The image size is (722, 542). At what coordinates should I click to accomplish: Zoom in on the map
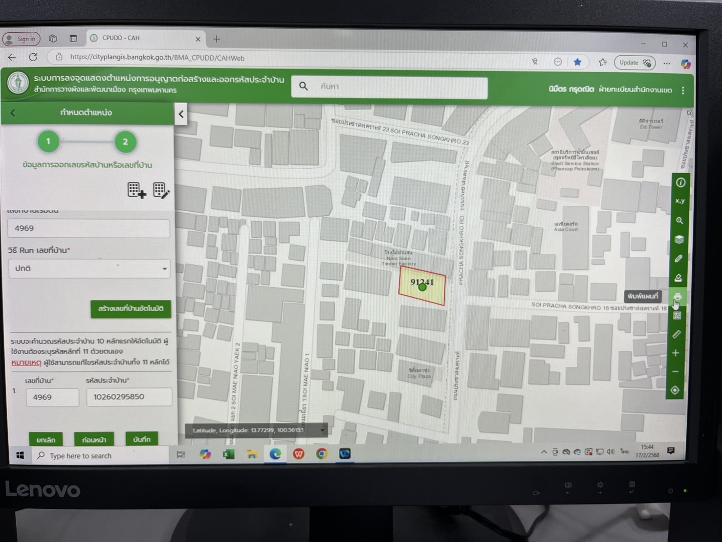(676, 353)
